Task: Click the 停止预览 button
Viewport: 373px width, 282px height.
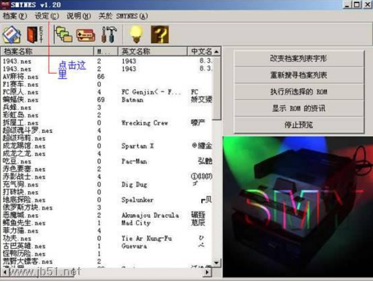Action: (299, 125)
